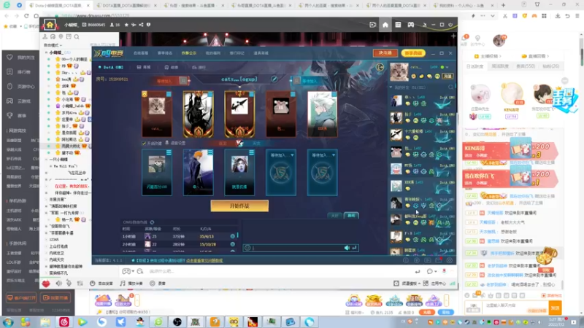Toggle the online status dot next to cats name
584x328 pixels.
coord(442,67)
